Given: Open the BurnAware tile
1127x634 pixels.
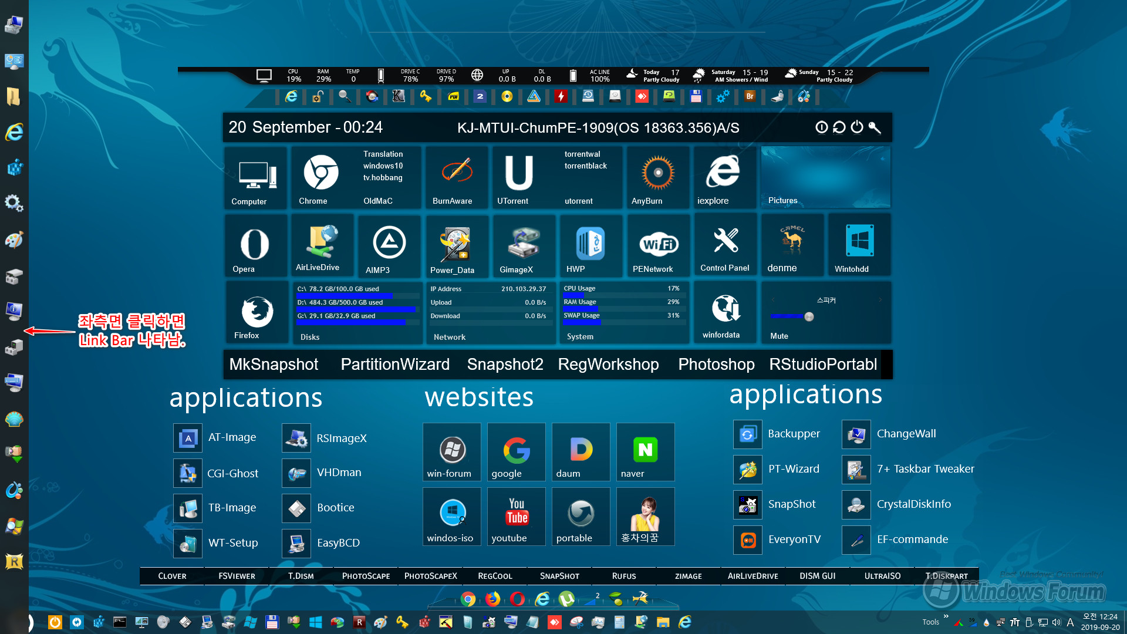Looking at the screenshot, I should click(456, 178).
